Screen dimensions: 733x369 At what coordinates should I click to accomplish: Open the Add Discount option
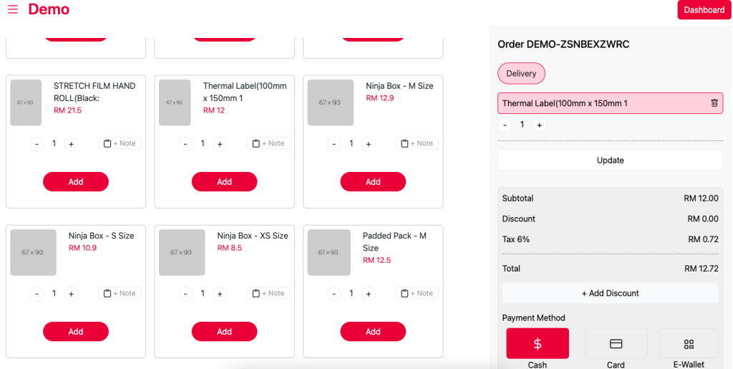(x=610, y=293)
